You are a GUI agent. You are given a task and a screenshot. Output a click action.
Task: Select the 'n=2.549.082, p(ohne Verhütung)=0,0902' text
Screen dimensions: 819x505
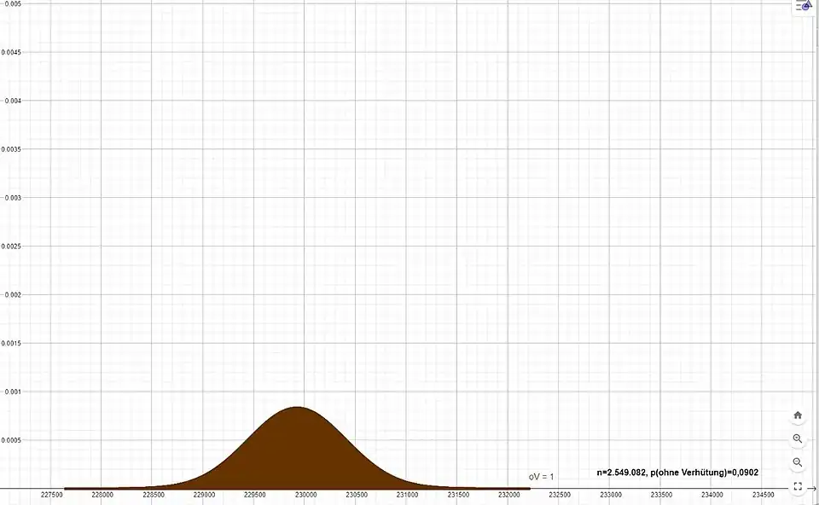(x=677, y=473)
